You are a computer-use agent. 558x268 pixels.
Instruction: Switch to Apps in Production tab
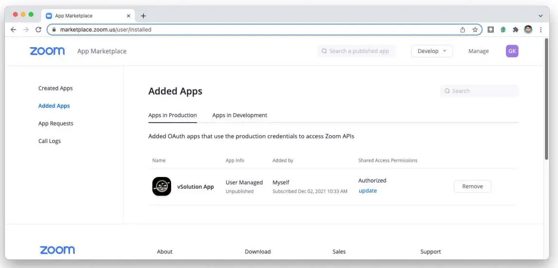[173, 115]
